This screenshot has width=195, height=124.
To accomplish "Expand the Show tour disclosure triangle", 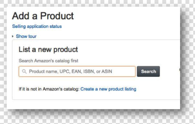I will point(13,36).
